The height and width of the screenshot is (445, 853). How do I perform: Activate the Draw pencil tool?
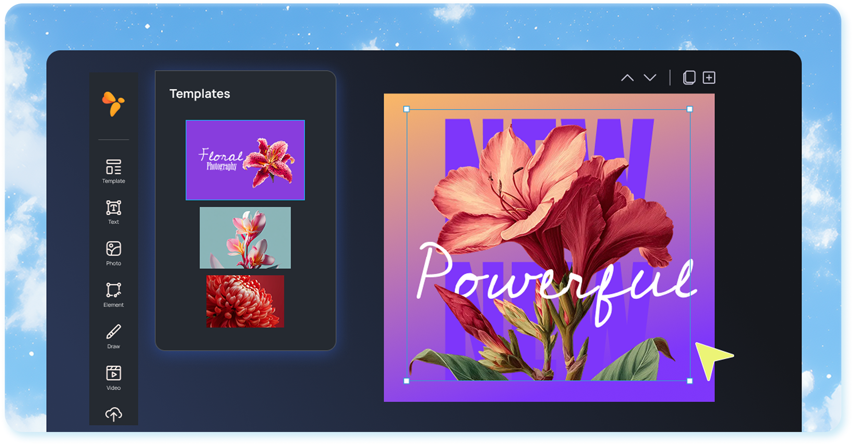[x=113, y=336]
